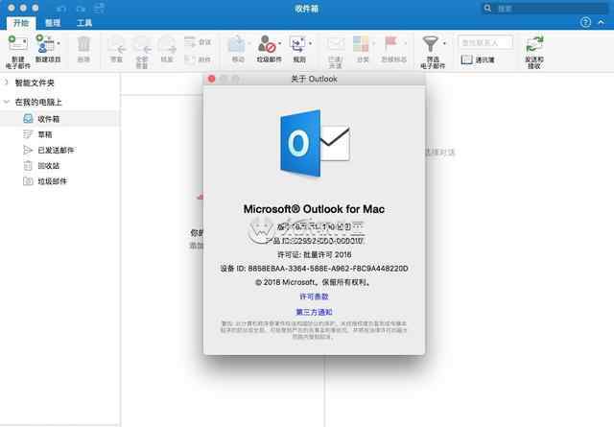This screenshot has height=427, width=614.
Task: Click the New Email (新建电子邮件) icon
Action: pyautogui.click(x=18, y=43)
